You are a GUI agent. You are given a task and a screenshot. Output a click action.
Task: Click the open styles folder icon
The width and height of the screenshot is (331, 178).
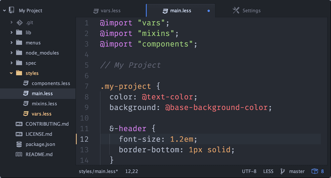point(19,73)
